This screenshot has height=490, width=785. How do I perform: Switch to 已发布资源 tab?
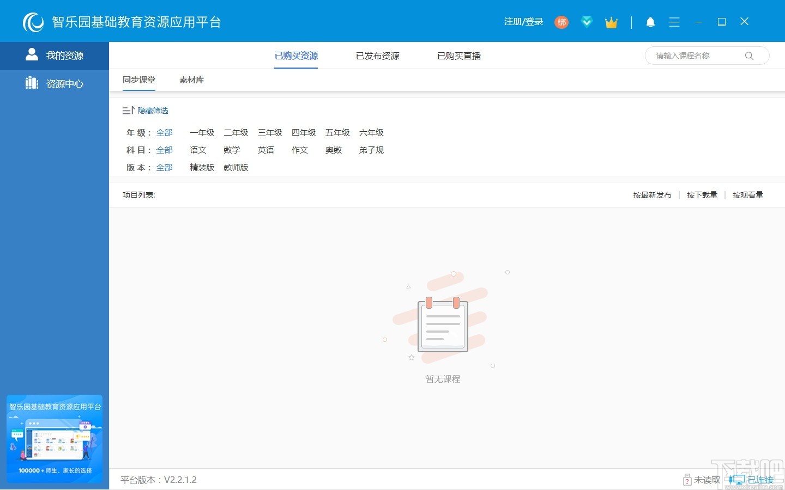point(377,56)
